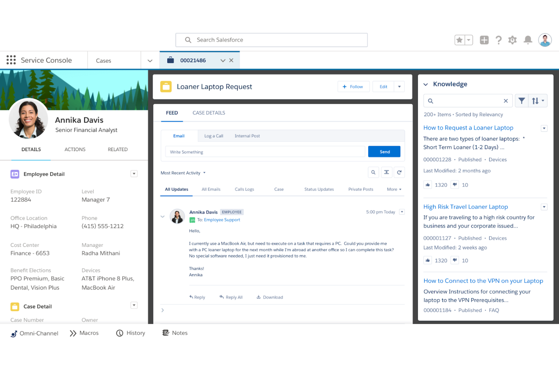Thumbs down the How to Request article
559x372 pixels.
pyautogui.click(x=455, y=185)
